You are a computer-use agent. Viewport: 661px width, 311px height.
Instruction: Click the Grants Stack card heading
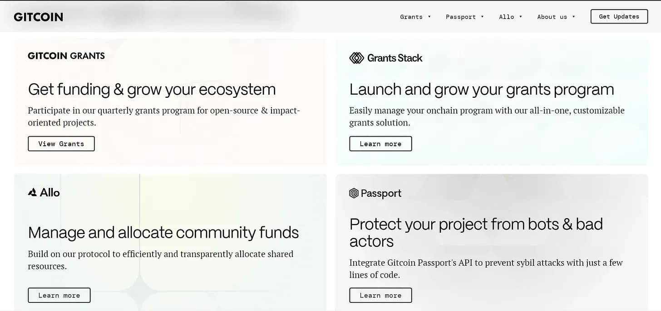point(482,89)
